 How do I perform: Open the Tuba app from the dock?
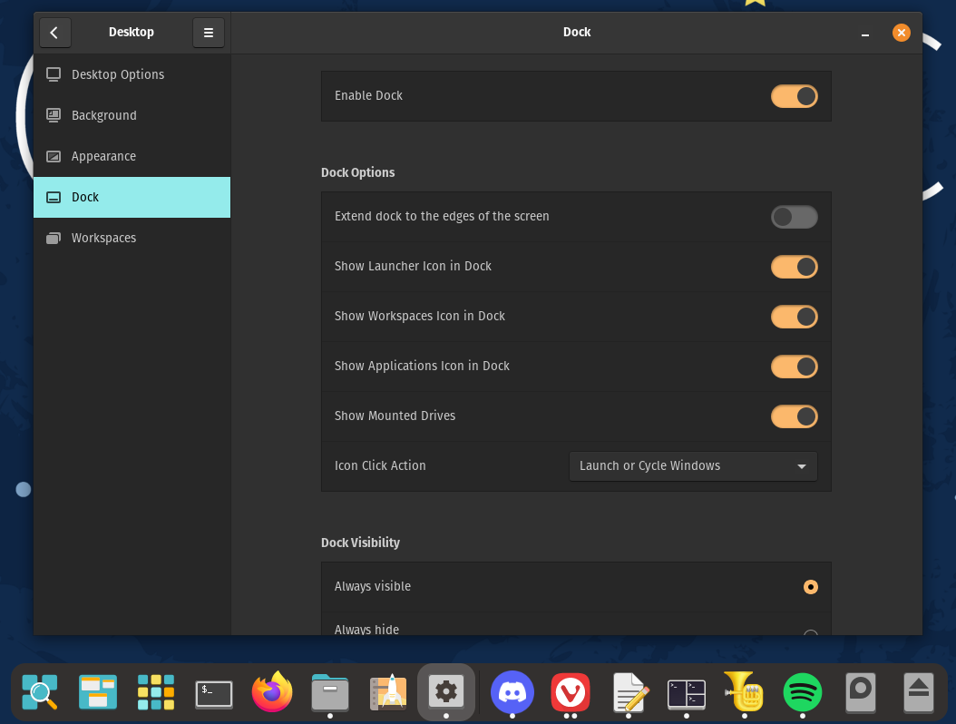744,691
